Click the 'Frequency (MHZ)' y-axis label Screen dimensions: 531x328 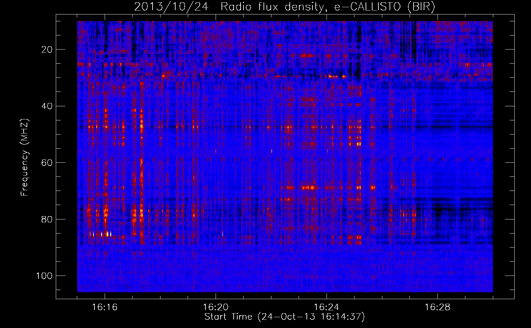click(x=25, y=157)
